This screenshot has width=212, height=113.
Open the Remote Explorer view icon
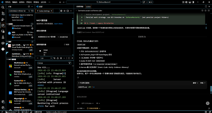(x=3, y=31)
